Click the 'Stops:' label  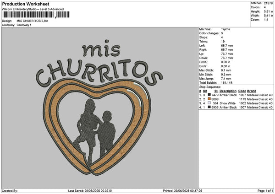203,38
